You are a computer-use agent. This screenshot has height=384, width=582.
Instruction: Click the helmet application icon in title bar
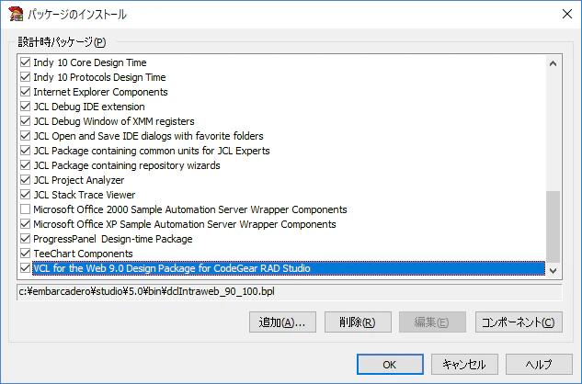click(16, 14)
